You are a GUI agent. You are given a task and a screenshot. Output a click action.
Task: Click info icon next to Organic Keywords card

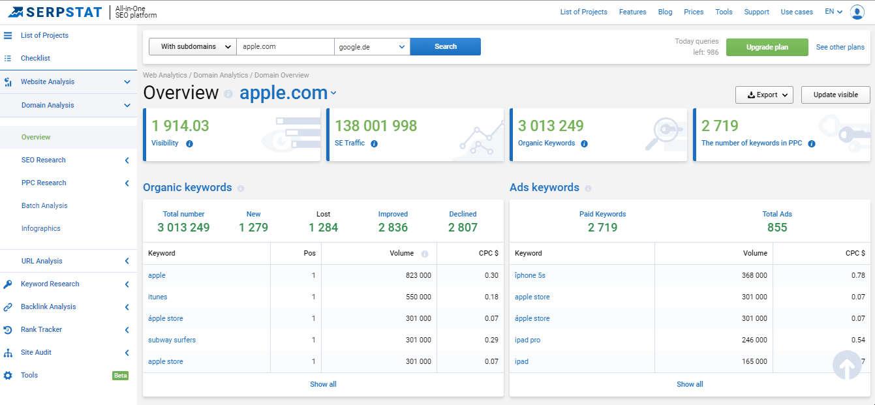584,143
